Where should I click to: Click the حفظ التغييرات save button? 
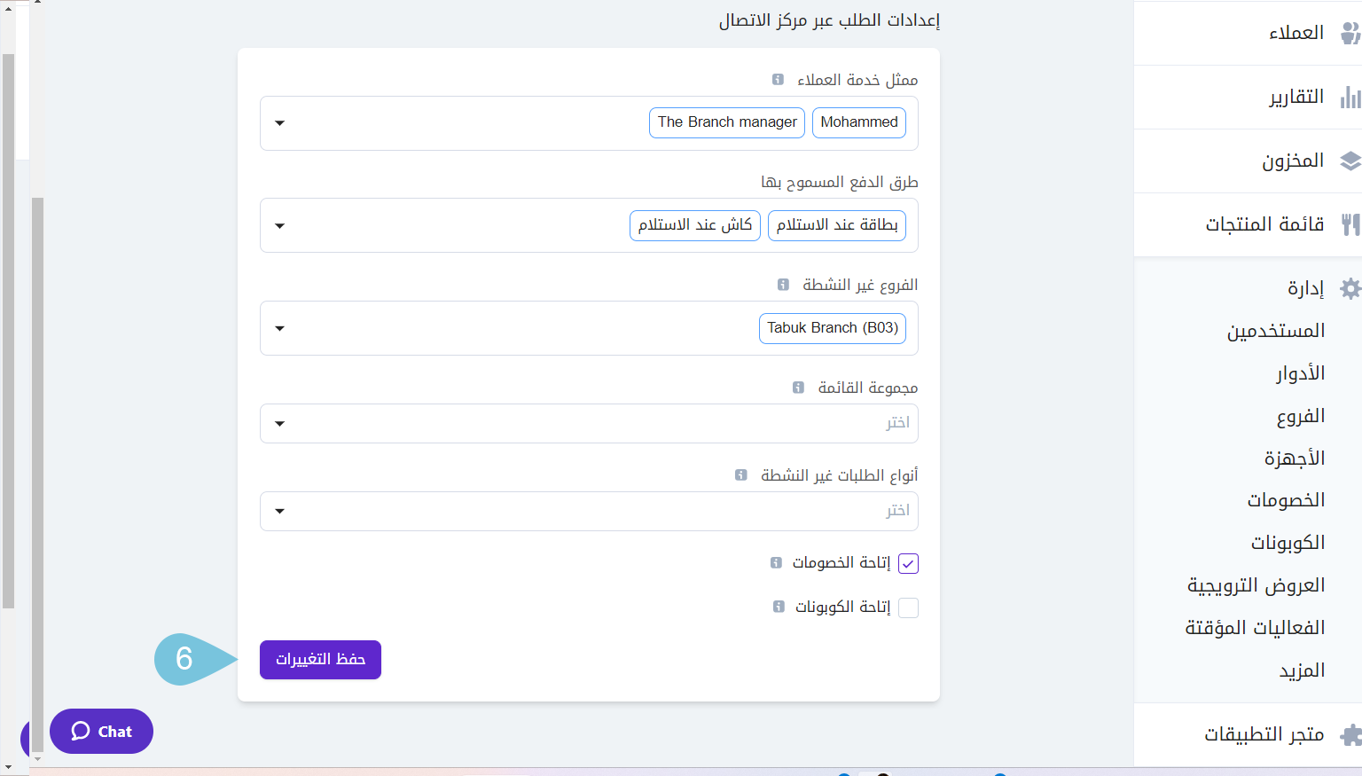320,660
